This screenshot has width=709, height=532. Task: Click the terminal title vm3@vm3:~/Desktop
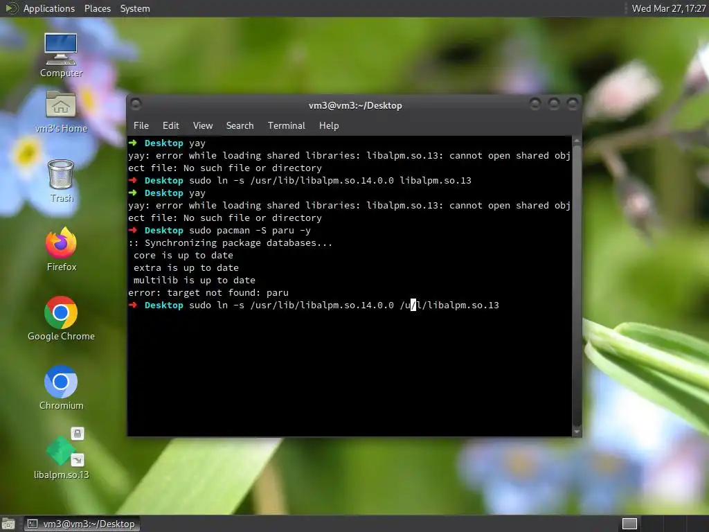tap(355, 105)
